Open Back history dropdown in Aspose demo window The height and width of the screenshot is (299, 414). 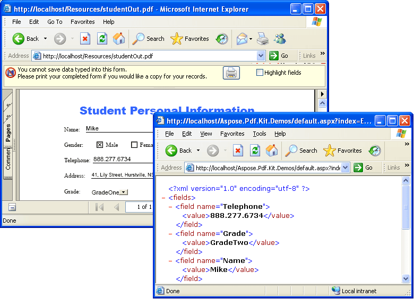(x=199, y=150)
